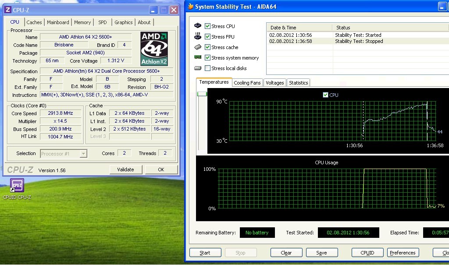
Task: Click the grayed Stop button in AIDA64
Action: tap(241, 253)
